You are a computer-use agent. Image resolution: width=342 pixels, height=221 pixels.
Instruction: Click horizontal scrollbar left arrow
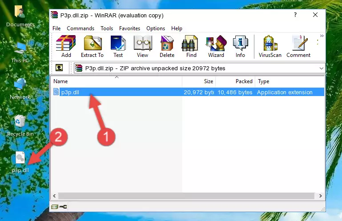(54, 196)
